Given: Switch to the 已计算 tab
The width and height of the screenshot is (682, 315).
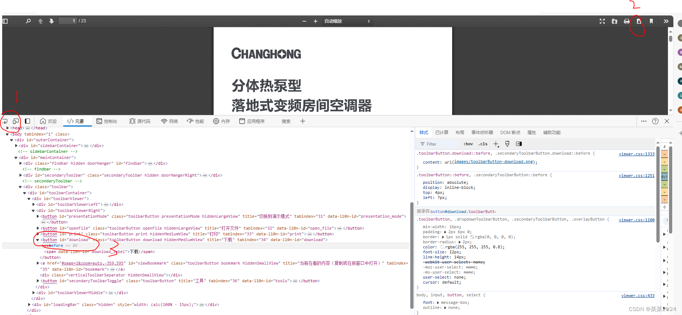Looking at the screenshot, I should [x=442, y=133].
